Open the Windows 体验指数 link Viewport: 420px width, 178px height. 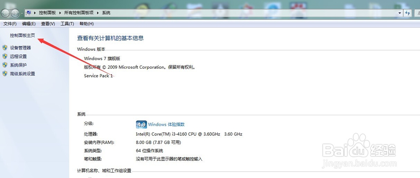pos(166,124)
